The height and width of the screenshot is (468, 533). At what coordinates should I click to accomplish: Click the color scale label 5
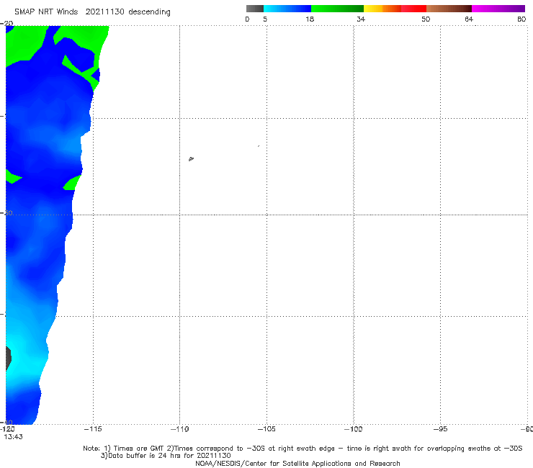point(265,19)
